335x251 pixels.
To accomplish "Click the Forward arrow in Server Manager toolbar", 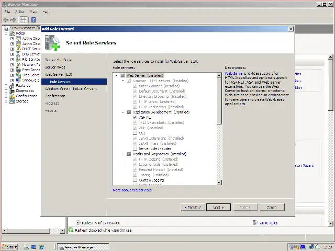I will (x=13, y=20).
